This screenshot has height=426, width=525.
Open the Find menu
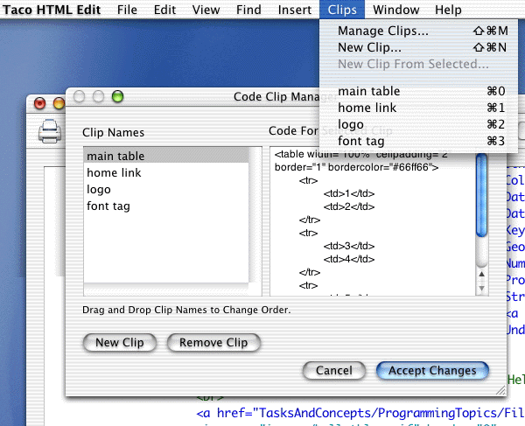click(x=248, y=10)
